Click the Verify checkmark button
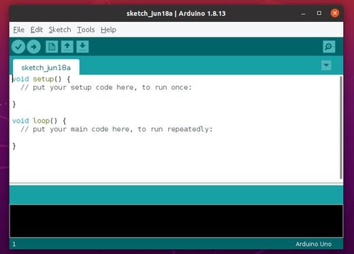The height and width of the screenshot is (254, 354). point(18,47)
